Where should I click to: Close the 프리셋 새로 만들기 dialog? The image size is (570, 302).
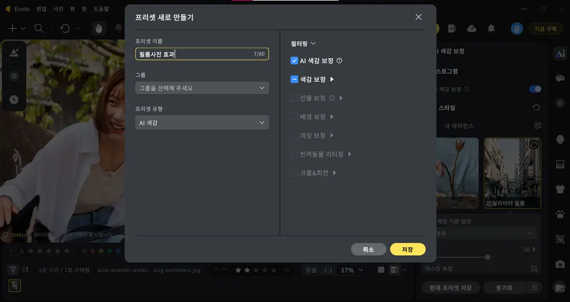pos(418,17)
